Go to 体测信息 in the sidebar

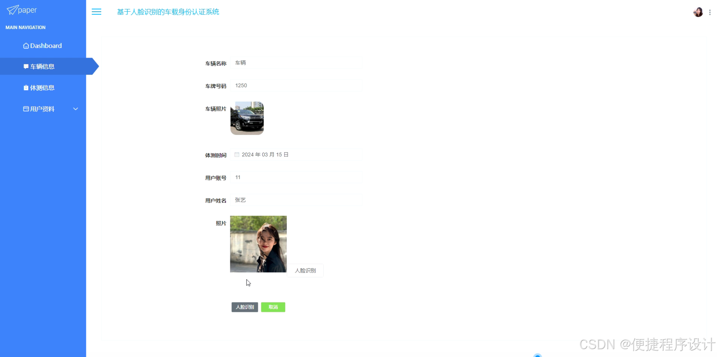click(x=43, y=88)
